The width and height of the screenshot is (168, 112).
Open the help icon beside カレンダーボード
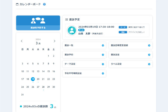tap(44, 4)
